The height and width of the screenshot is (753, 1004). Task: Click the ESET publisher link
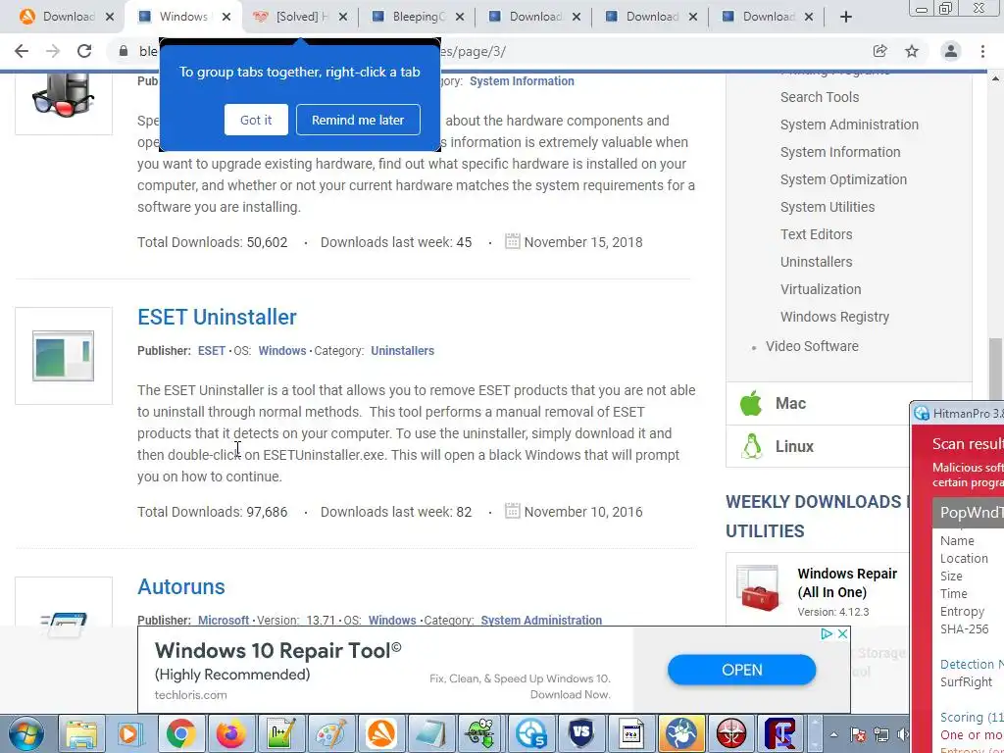(212, 351)
